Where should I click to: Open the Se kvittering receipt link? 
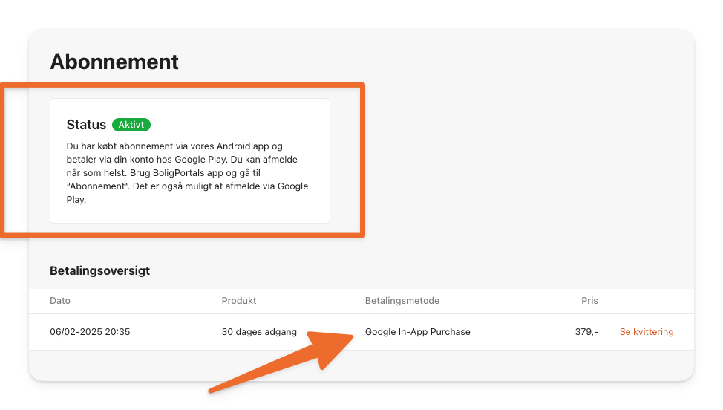tap(647, 331)
